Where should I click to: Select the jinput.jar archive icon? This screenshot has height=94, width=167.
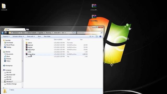pyautogui.click(x=27, y=45)
